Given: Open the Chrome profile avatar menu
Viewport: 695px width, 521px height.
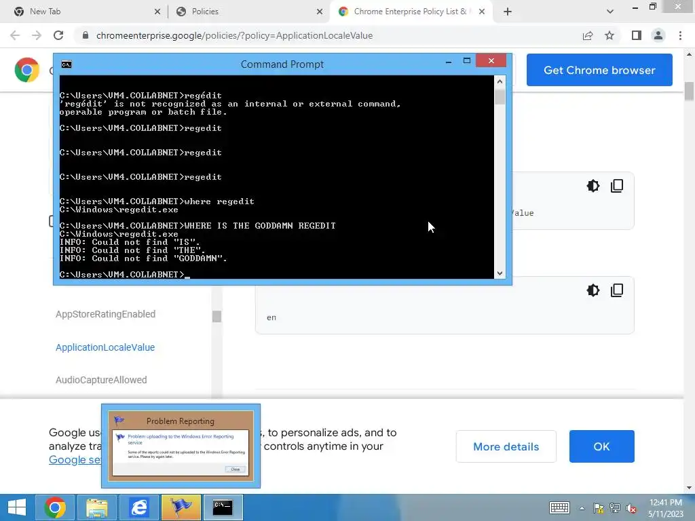Looking at the screenshot, I should click(658, 35).
